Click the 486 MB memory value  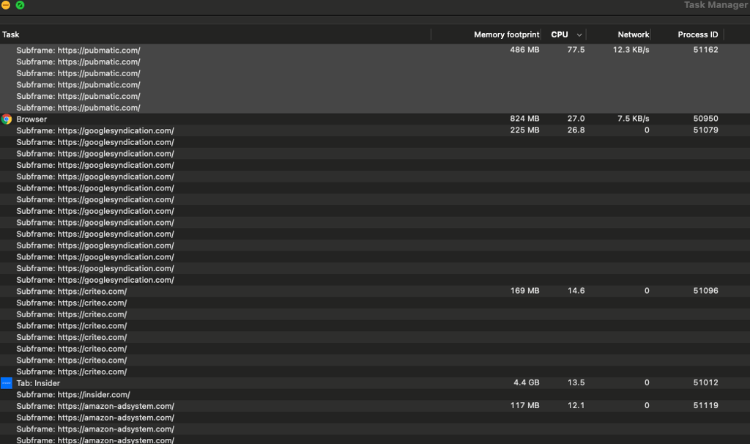[524, 50]
